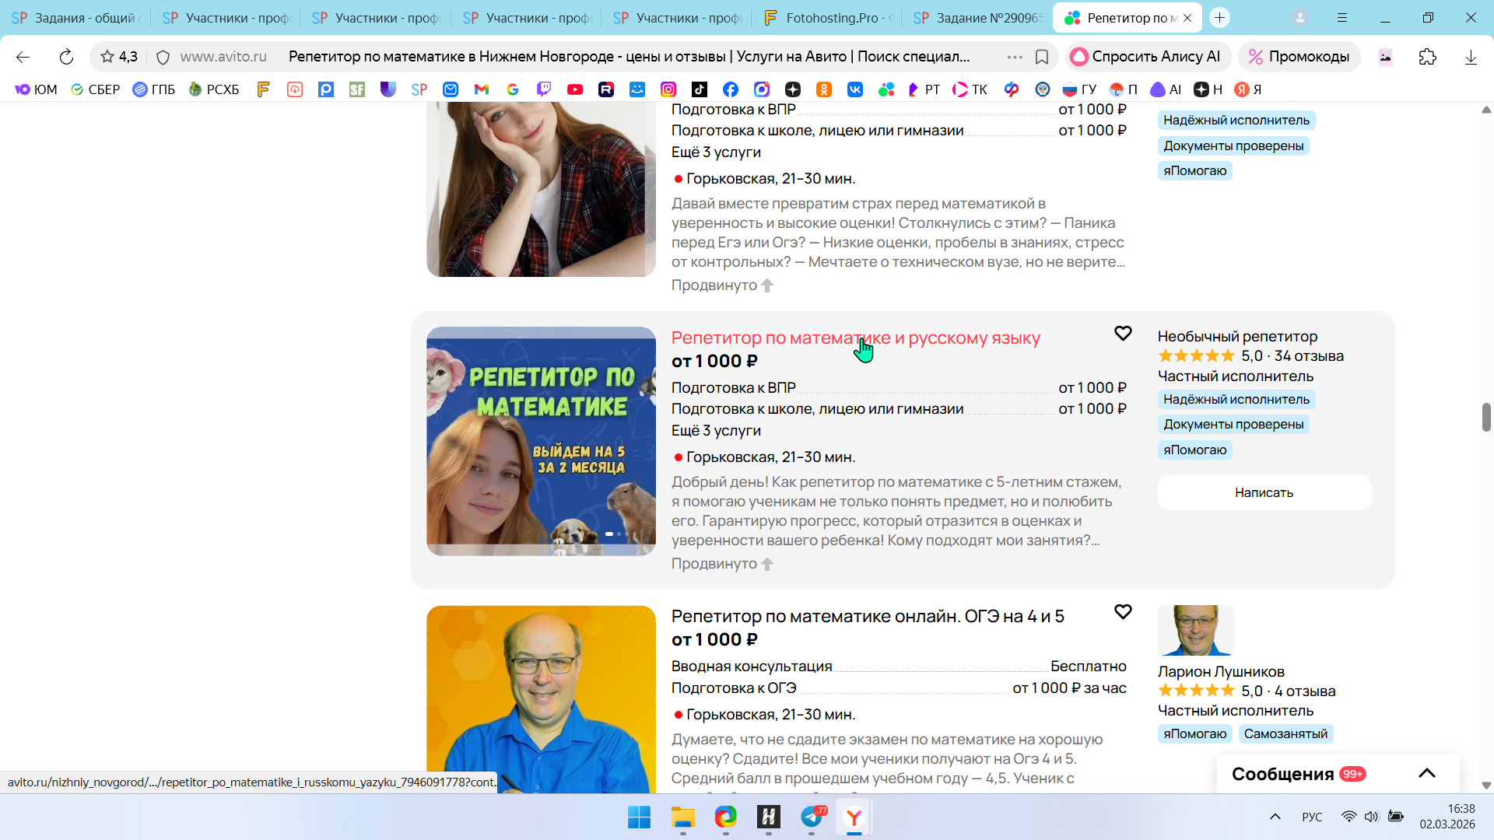Open the downloads arrow icon
Screen dimensions: 1494x840
click(1470, 57)
